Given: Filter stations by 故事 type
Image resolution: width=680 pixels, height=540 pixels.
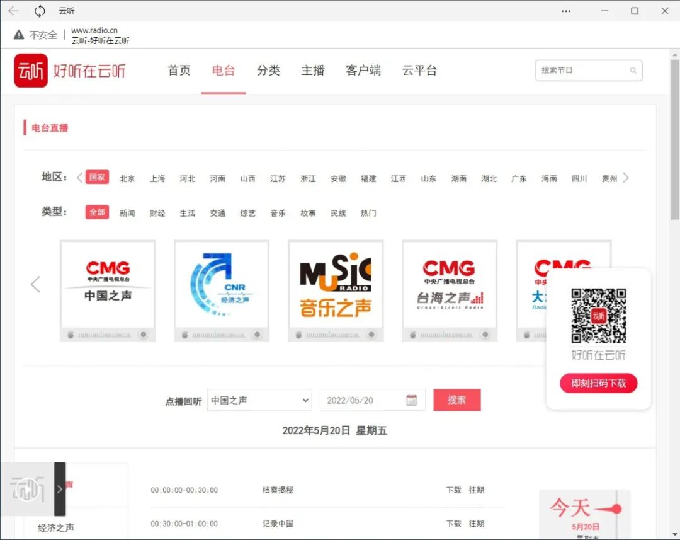Looking at the screenshot, I should tap(308, 213).
